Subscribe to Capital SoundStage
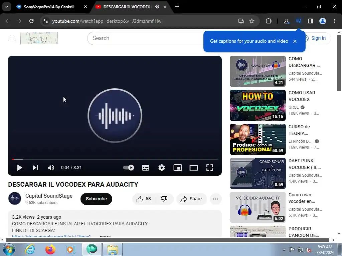Viewport: 342px width, 256px height. (x=96, y=199)
